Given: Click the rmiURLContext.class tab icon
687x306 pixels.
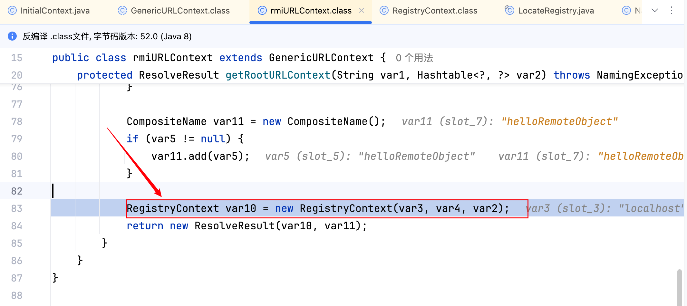Looking at the screenshot, I should tap(262, 11).
